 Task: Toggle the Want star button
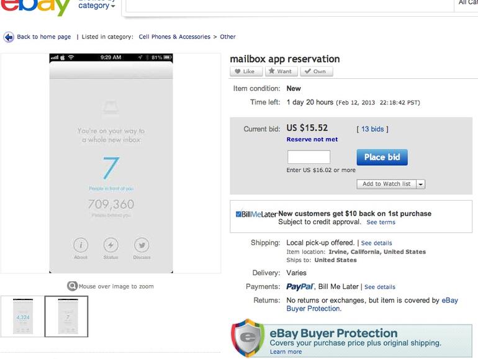click(x=281, y=71)
